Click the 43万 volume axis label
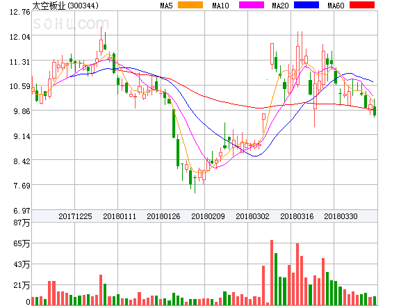The image size is (417, 306). [22, 264]
